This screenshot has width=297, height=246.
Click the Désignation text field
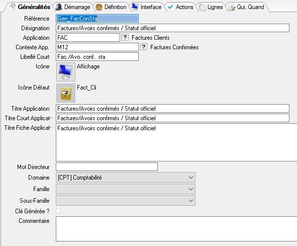tap(172, 28)
